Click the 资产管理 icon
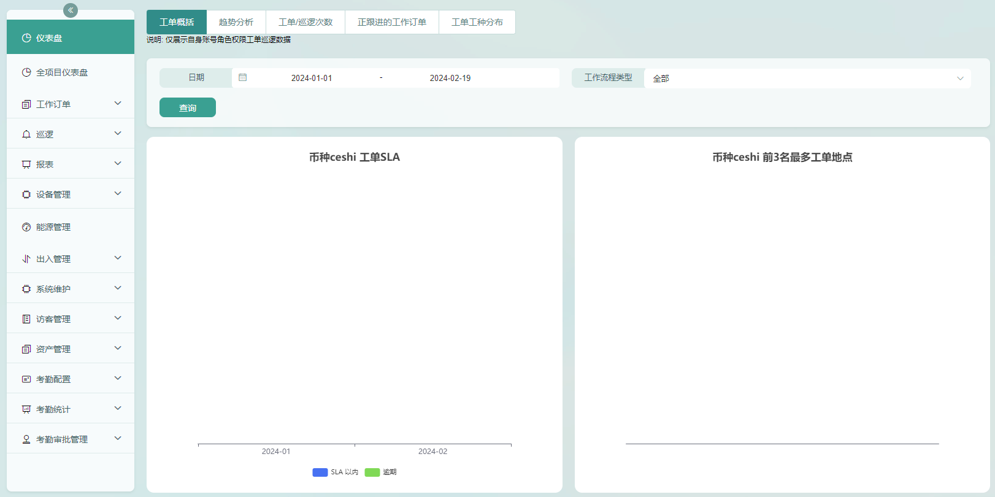This screenshot has height=497, width=995. tap(26, 349)
